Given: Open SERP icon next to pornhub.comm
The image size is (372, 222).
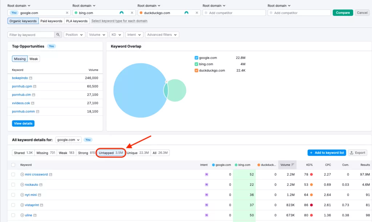Looking at the screenshot, I should [37, 111].
